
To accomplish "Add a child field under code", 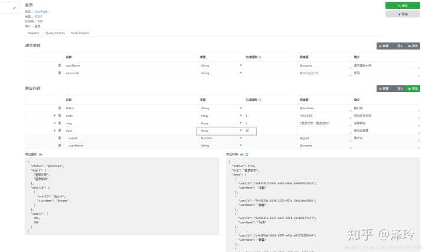I will click(54, 116).
